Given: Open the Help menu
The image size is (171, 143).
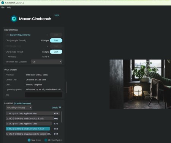Looking at the screenshot, I should (x=9, y=8).
